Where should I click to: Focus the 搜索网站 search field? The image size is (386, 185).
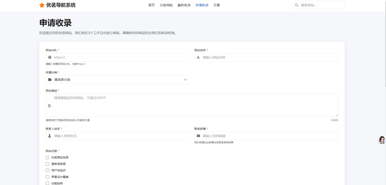[319, 5]
